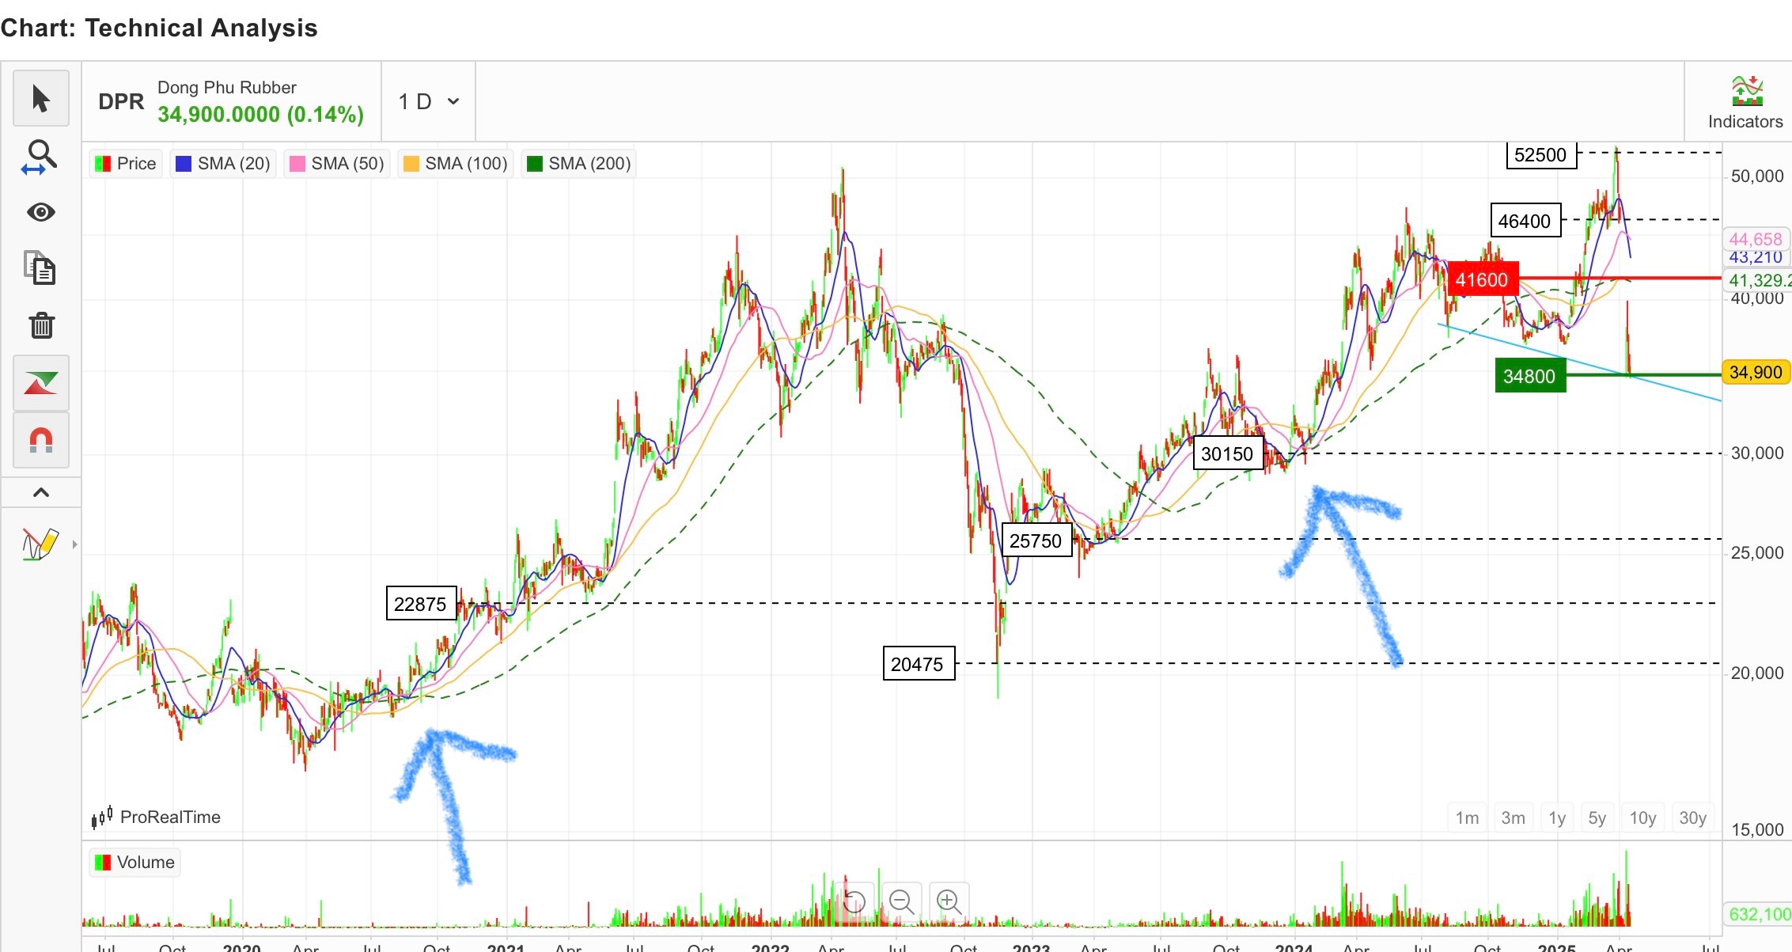This screenshot has height=952, width=1792.
Task: Open the Indicators panel
Action: click(x=1745, y=103)
